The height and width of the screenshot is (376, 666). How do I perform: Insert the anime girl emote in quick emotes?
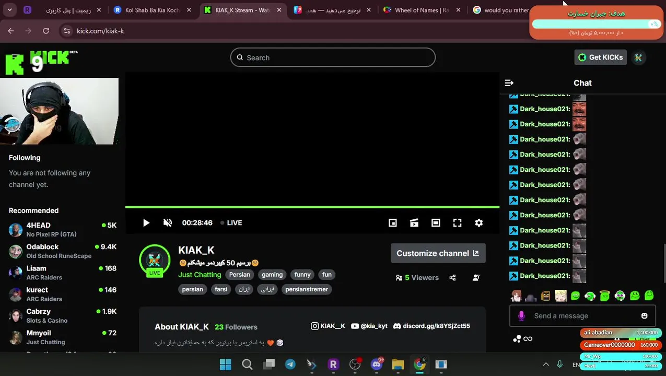(516, 296)
